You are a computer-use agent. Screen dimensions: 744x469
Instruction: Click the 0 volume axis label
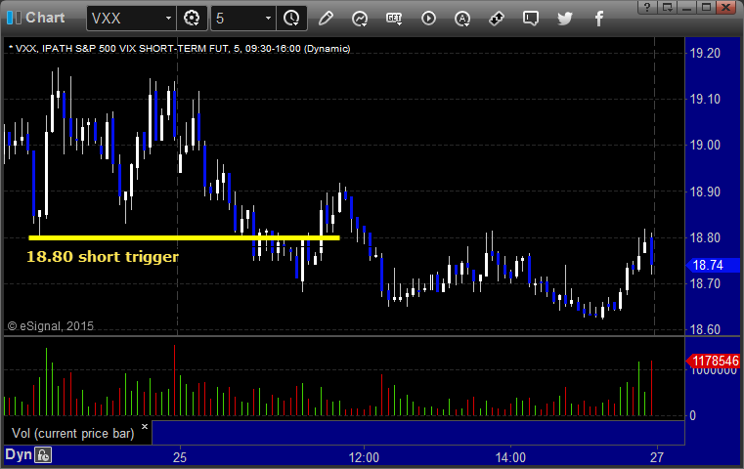click(x=693, y=416)
